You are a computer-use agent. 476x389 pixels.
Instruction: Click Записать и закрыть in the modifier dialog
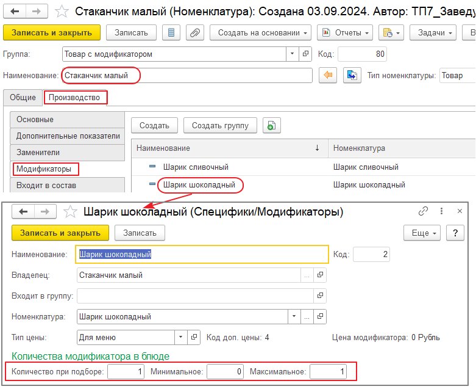point(60,233)
